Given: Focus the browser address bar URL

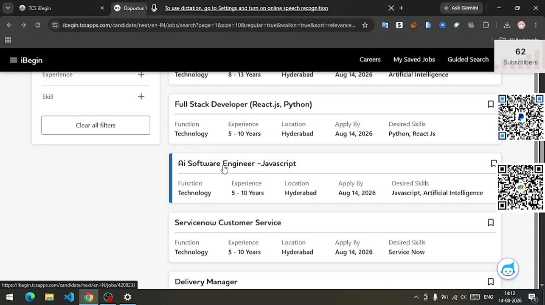Looking at the screenshot, I should coord(209,25).
